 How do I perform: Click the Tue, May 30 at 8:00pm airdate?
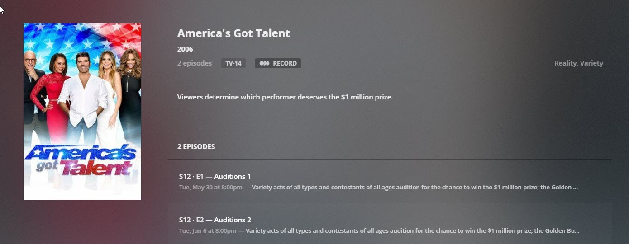click(x=210, y=188)
